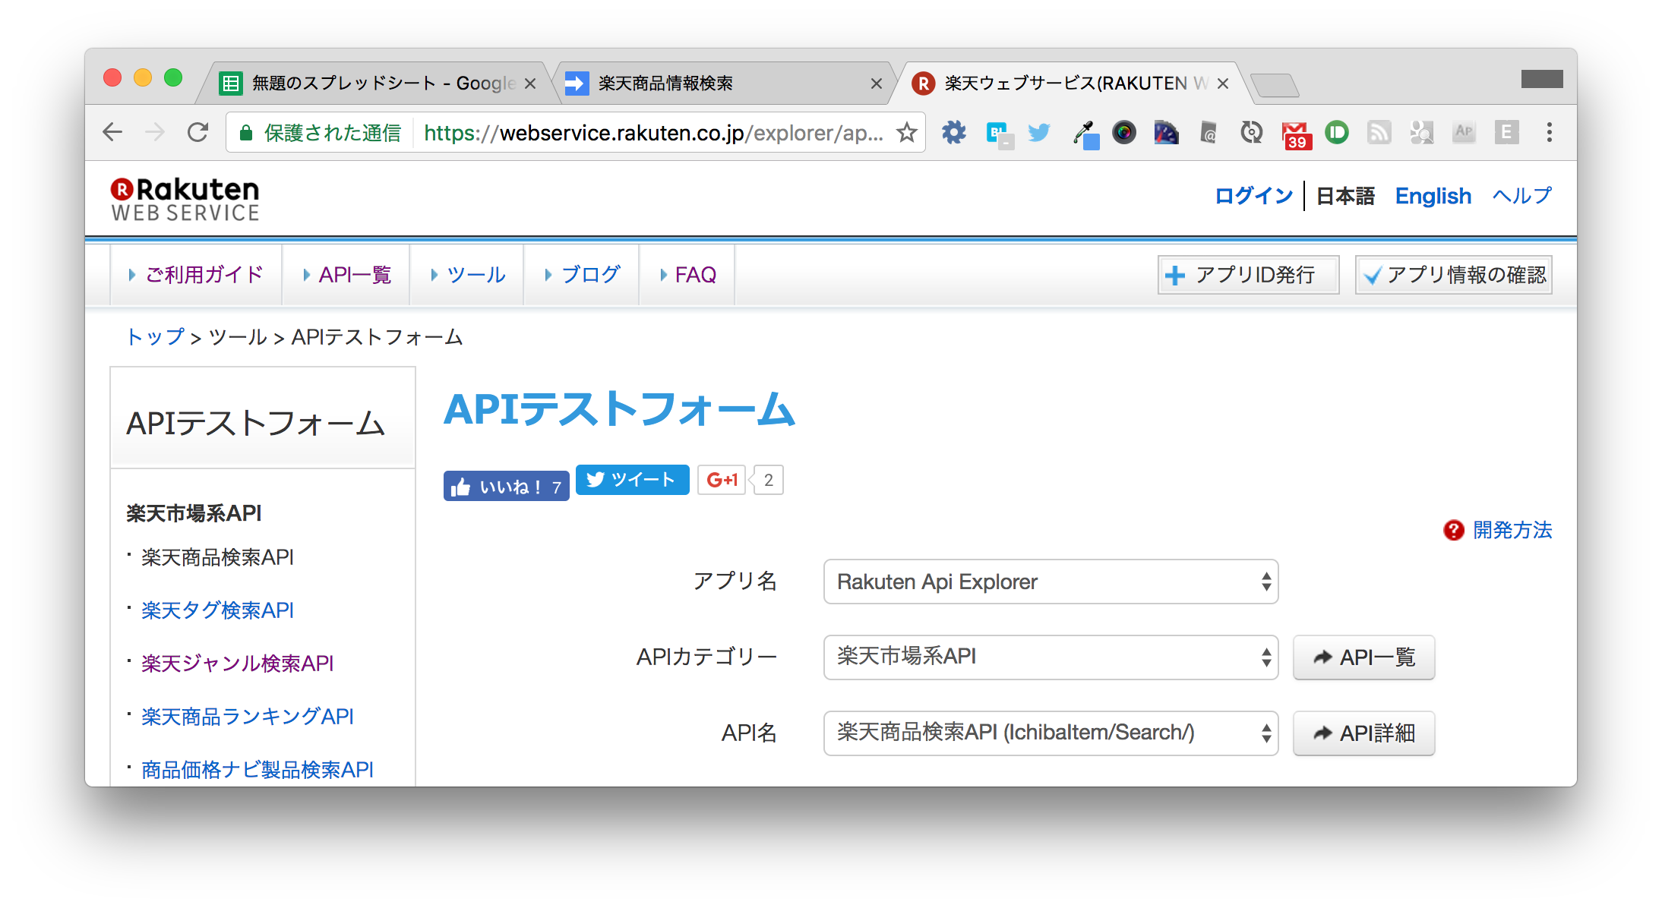Screen dimensions: 1662x908
Task: Click the API詳細 button
Action: [x=1363, y=733]
